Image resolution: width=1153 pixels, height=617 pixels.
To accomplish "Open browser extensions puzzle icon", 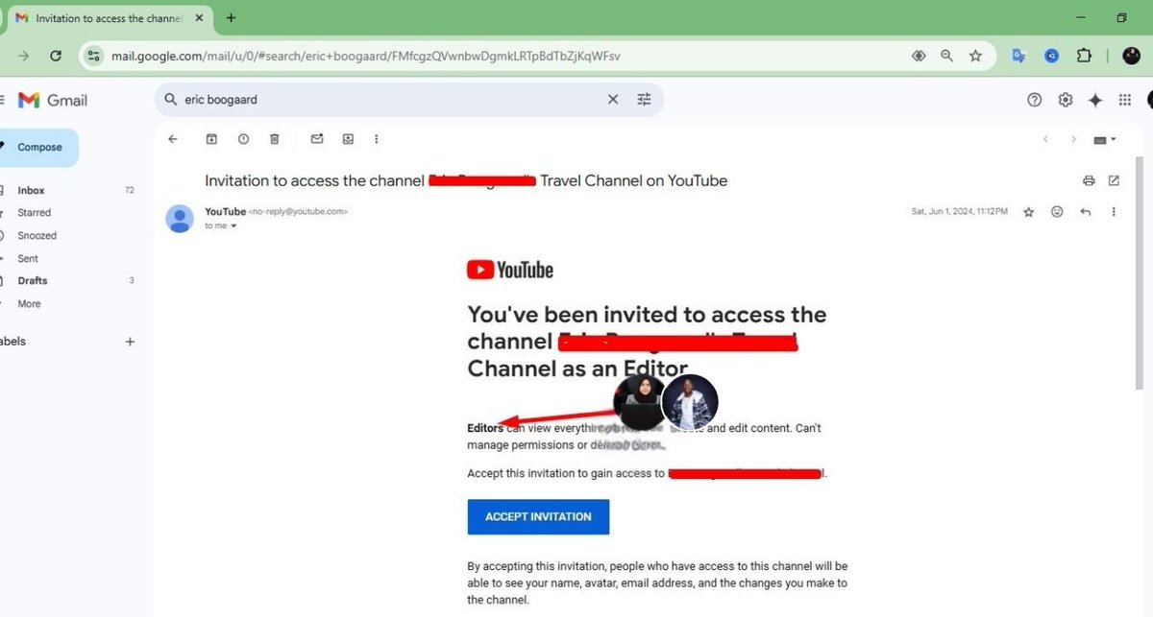I will (x=1084, y=56).
